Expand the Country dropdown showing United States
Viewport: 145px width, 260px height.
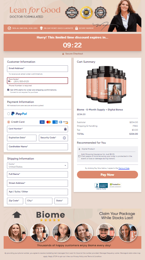click(37, 165)
